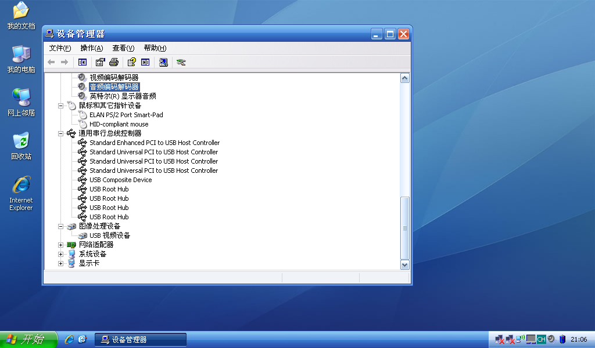
Task: Click the Properties toolbar icon
Action: pyautogui.click(x=101, y=62)
